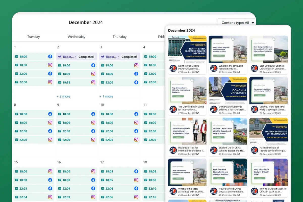Viewport: 303px width, 202px height.
Task: Click the megaphone icon on December 3's boosted post
Action: [103, 57]
